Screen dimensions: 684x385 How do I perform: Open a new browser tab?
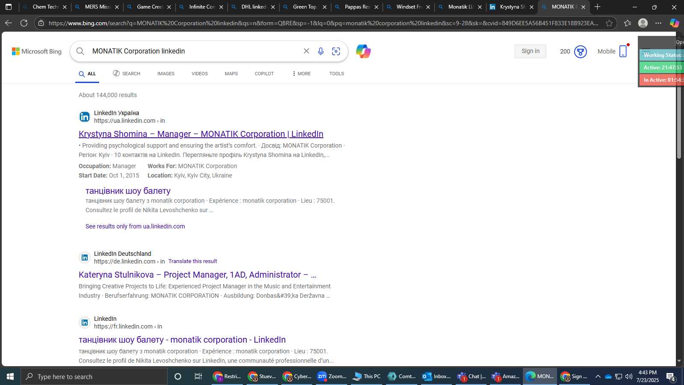coord(597,7)
